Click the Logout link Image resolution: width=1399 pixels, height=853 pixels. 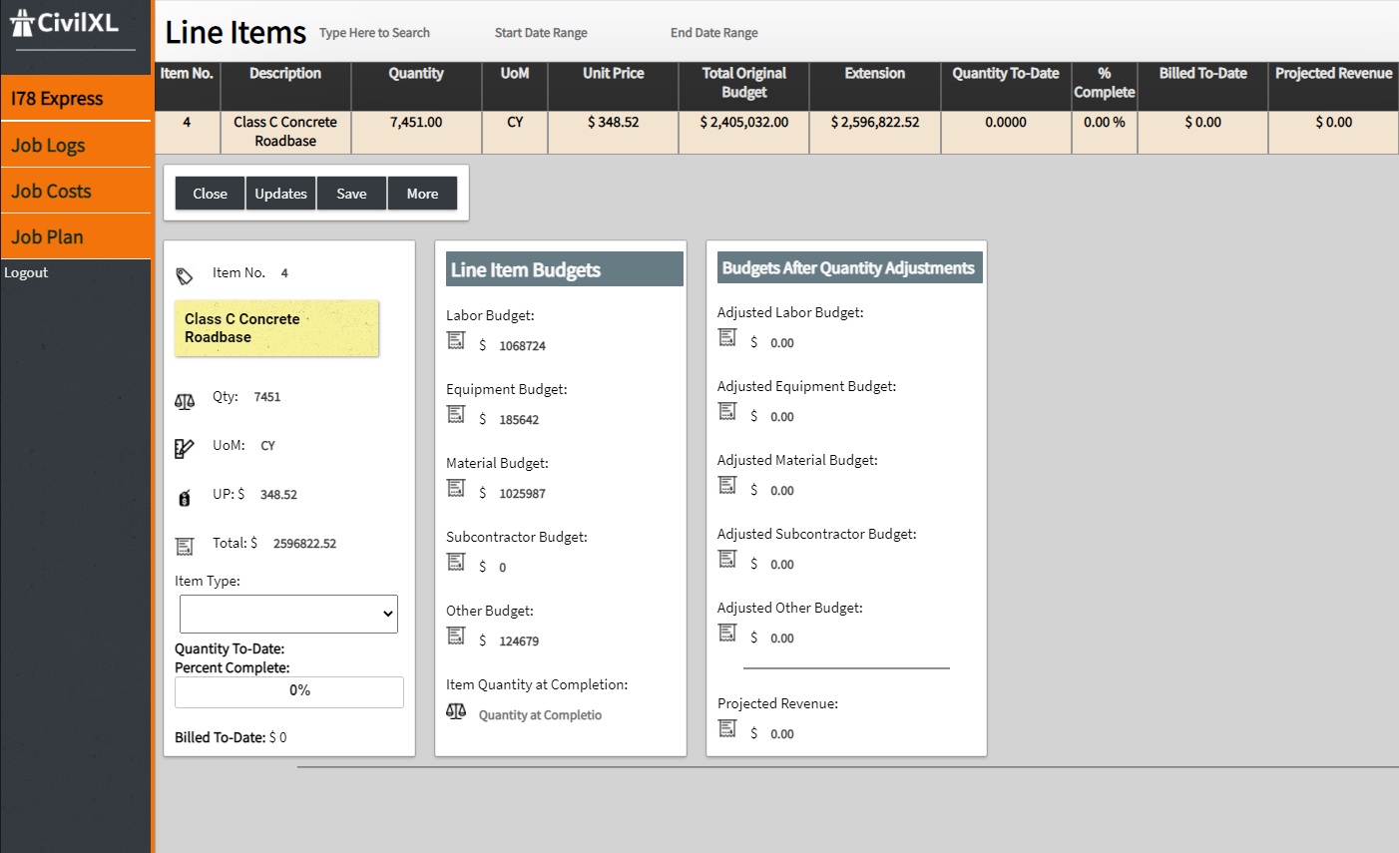(26, 272)
